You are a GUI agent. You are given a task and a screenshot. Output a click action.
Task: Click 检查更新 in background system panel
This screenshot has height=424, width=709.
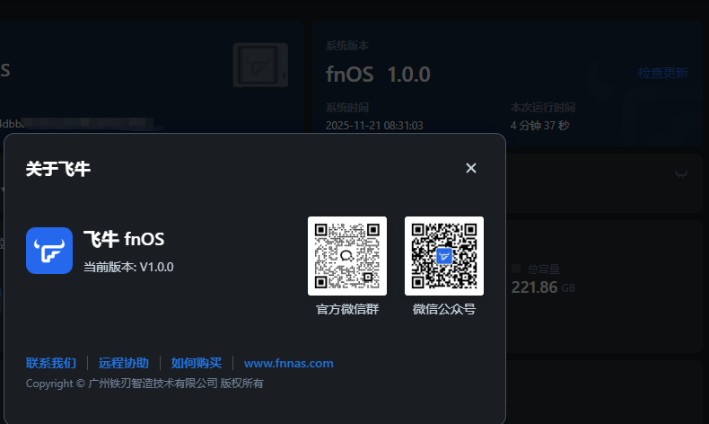pyautogui.click(x=663, y=73)
